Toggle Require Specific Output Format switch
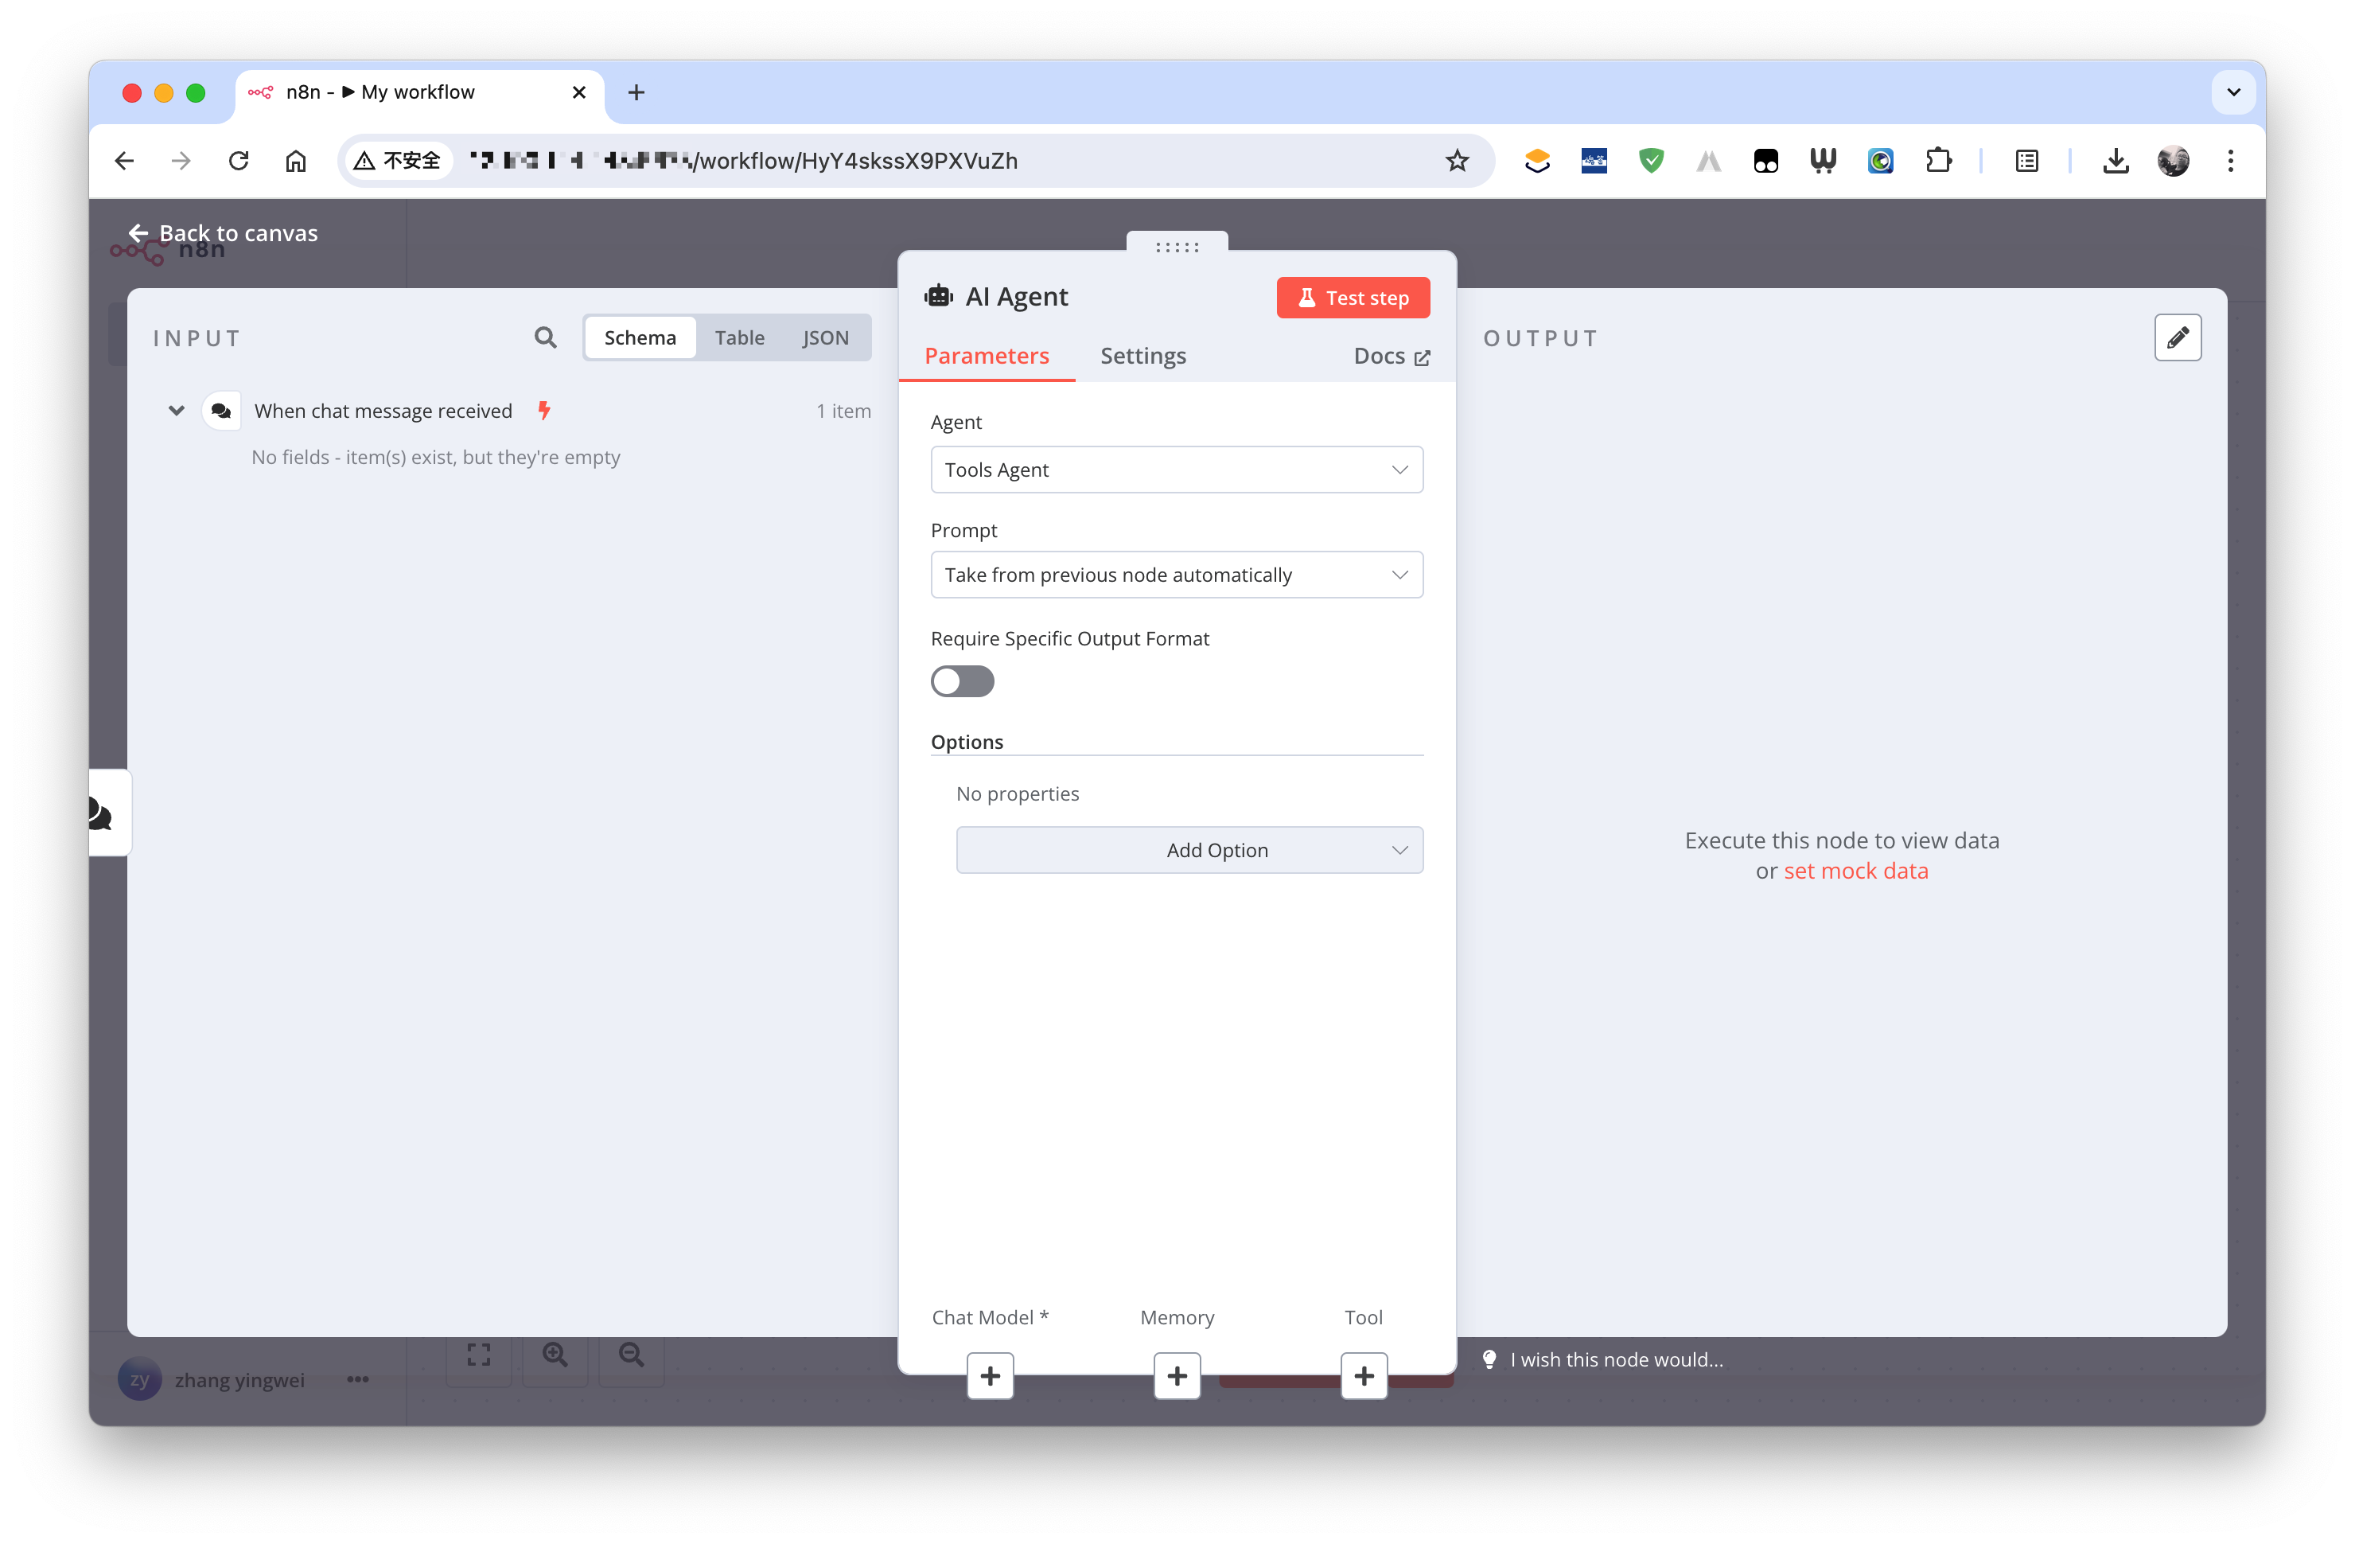Screen dimensions: 2355x1544 962,681
